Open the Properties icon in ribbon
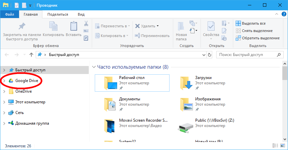 211,27
